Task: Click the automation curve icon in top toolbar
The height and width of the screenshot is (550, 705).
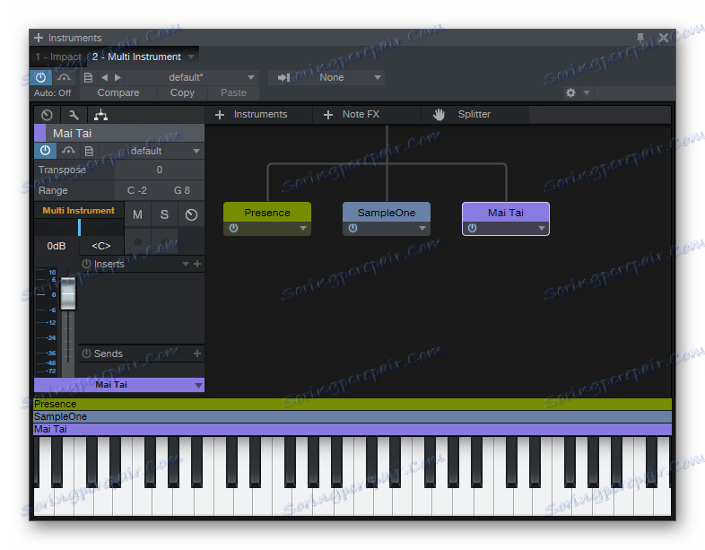Action: (x=64, y=77)
